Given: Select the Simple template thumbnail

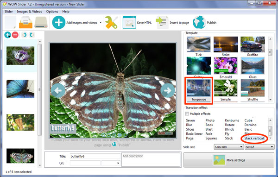Looking at the screenshot, I should click(x=226, y=88).
